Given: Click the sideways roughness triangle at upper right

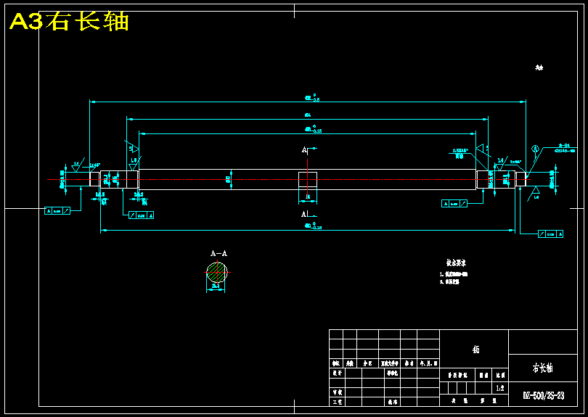Looking at the screenshot, I should tap(482, 149).
